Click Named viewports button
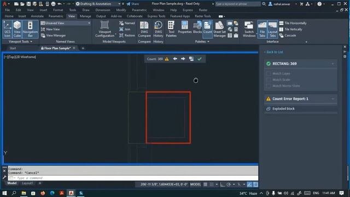Viewport: 350px width, 197px height. (127, 23)
